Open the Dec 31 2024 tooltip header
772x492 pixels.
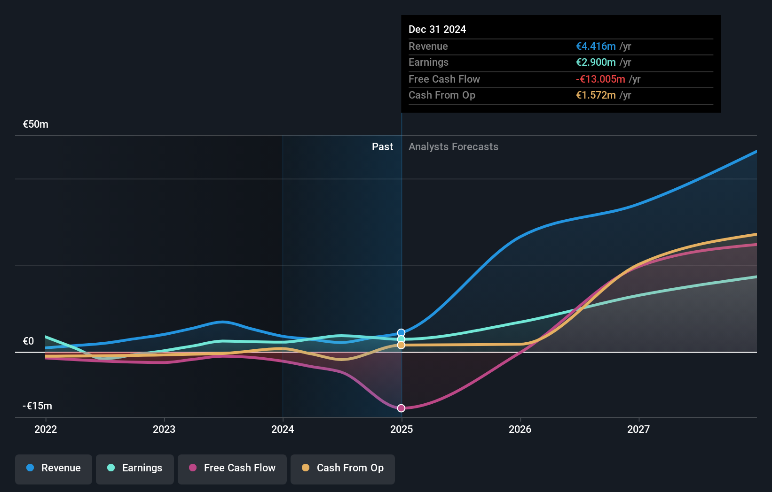[437, 29]
